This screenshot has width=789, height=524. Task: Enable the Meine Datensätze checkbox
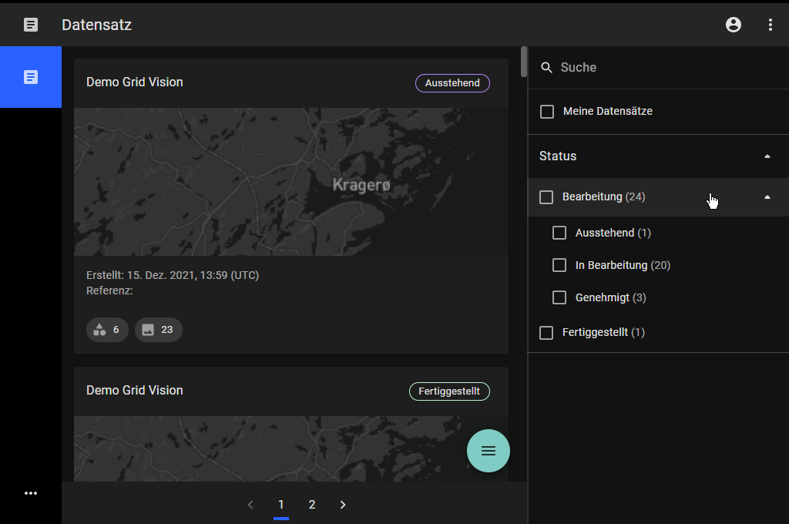pos(547,112)
